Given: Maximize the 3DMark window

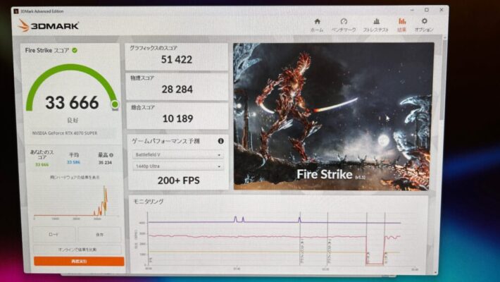Looking at the screenshot, I should (x=427, y=10).
